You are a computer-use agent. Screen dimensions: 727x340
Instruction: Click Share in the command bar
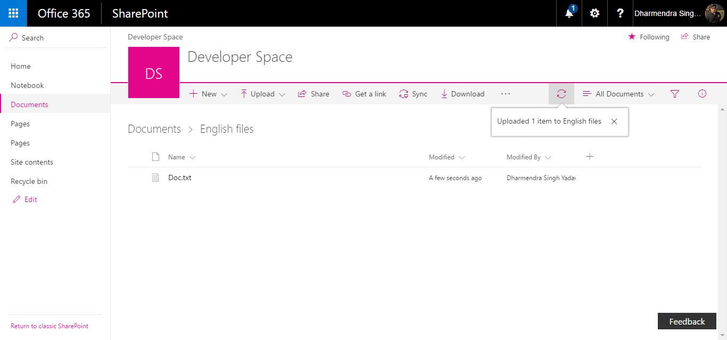tap(313, 94)
